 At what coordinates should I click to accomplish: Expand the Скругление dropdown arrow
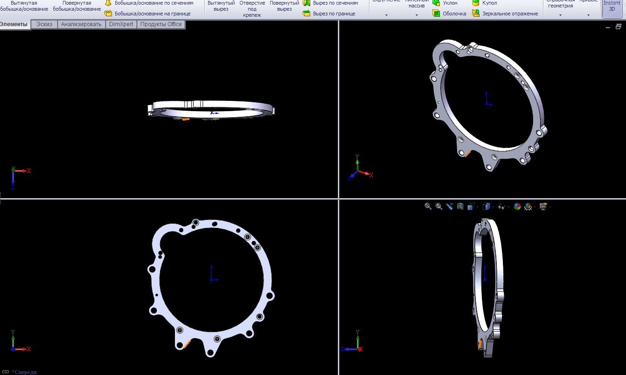(387, 15)
